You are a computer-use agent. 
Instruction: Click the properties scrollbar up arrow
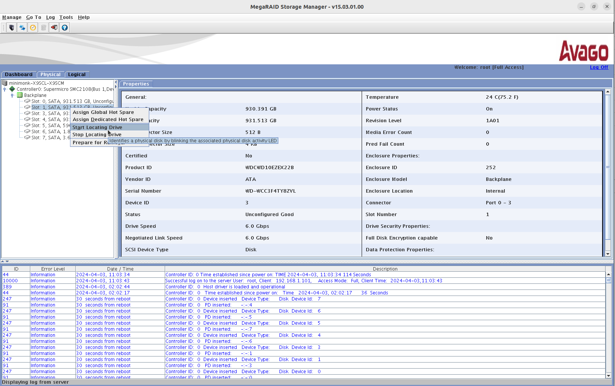(608, 92)
